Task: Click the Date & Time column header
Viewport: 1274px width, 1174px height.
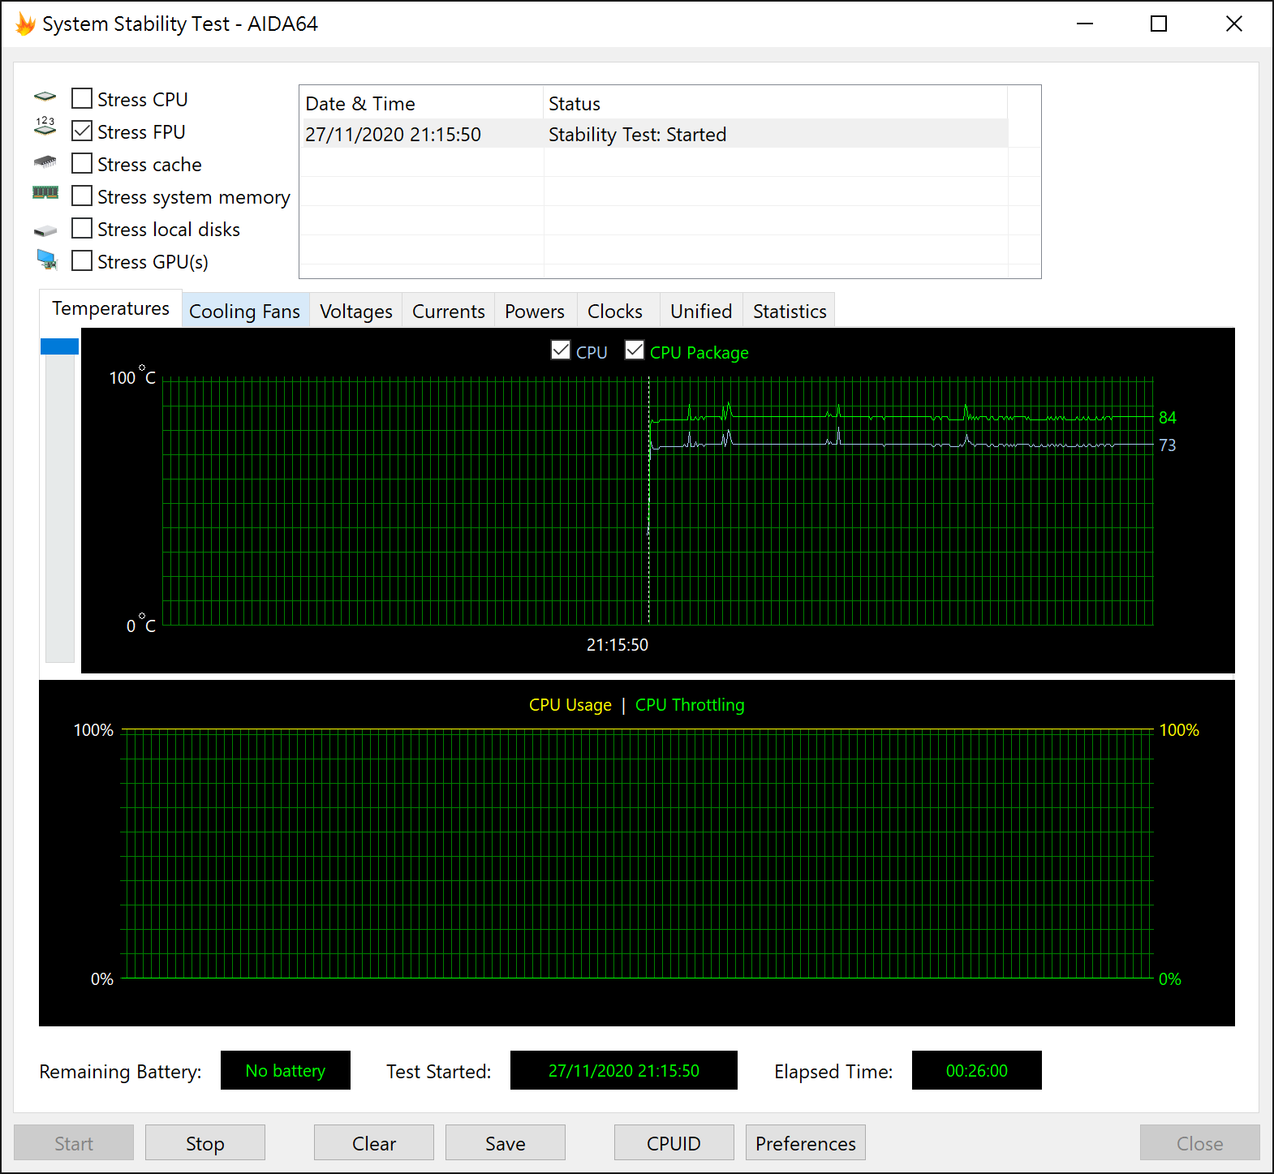Action: [x=421, y=103]
